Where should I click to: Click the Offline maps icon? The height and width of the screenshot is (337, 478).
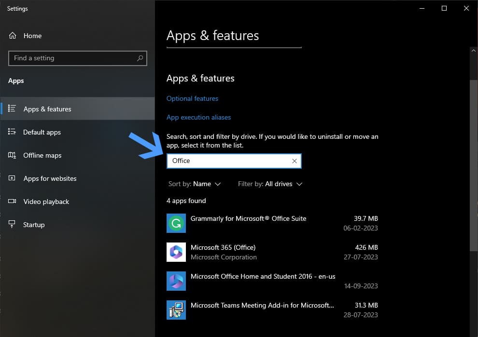[x=13, y=155]
